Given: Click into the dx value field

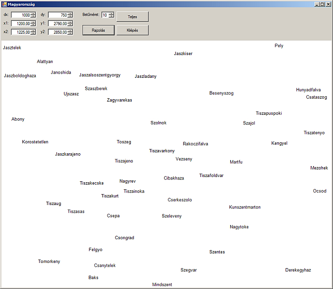Looking at the screenshot, I should [x=20, y=15].
